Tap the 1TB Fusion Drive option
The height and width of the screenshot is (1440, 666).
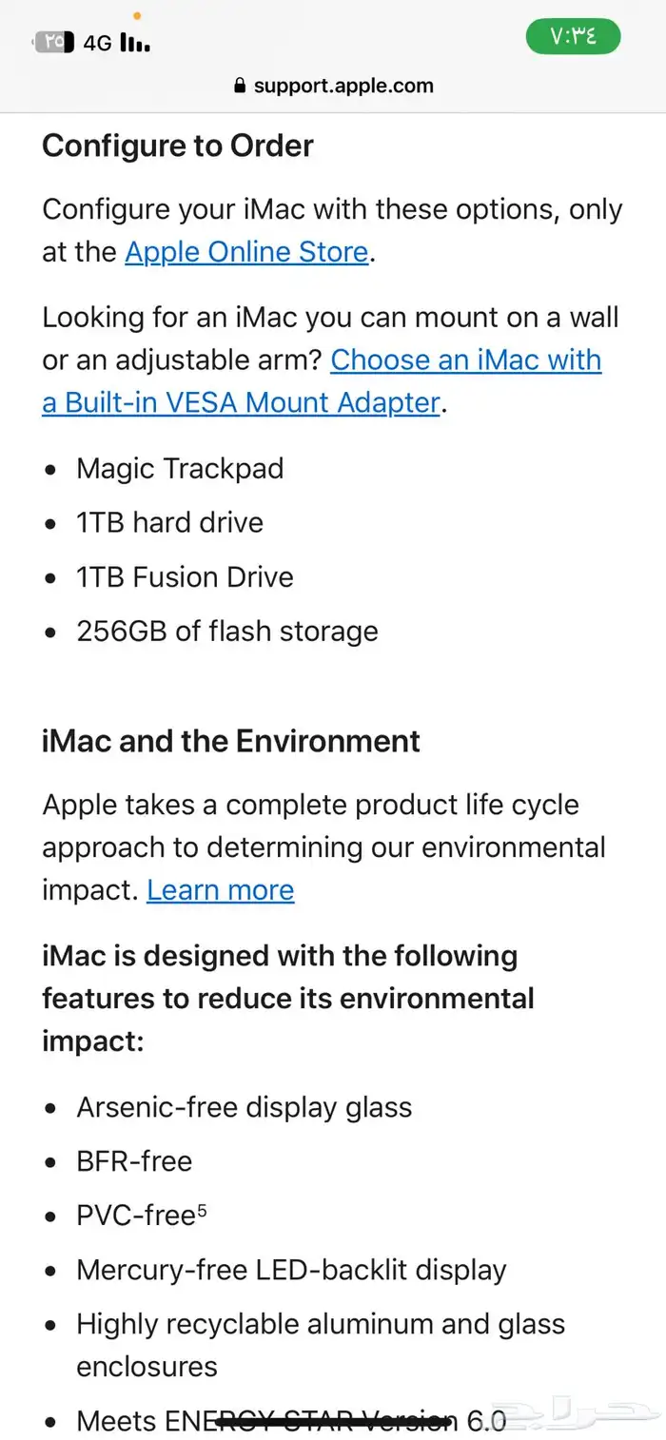(185, 577)
